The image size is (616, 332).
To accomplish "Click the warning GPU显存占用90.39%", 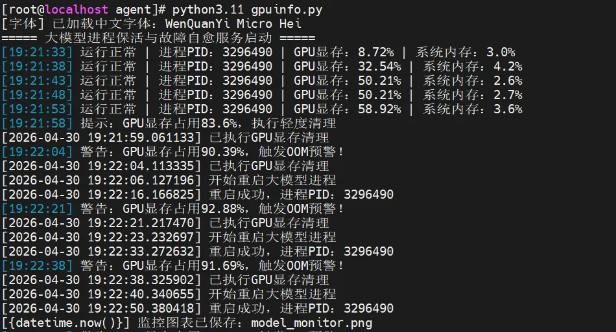I will pos(184,151).
